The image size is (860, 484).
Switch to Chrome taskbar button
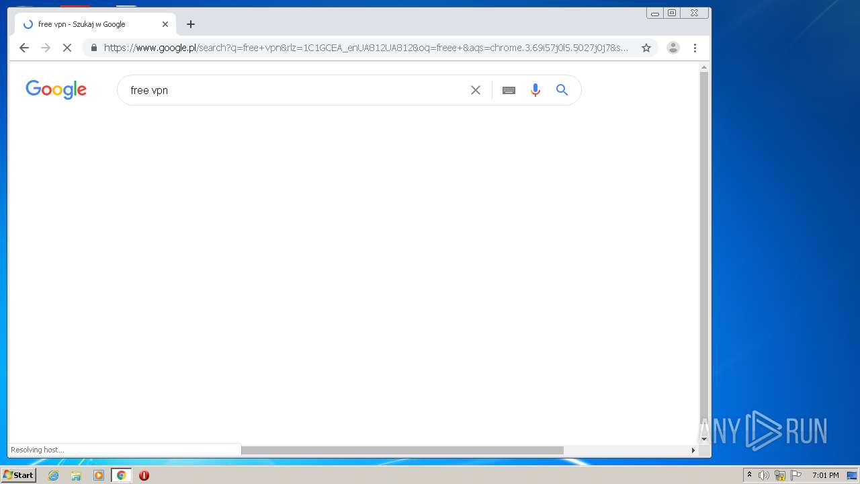coord(122,475)
